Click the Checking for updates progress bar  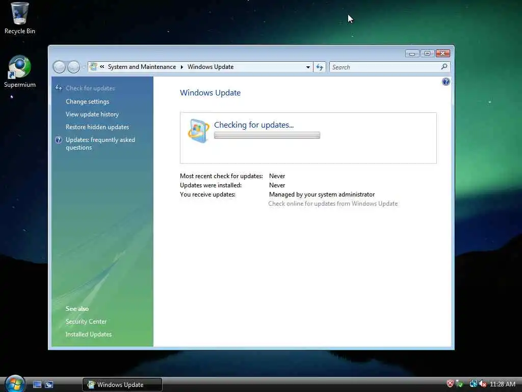tap(267, 135)
